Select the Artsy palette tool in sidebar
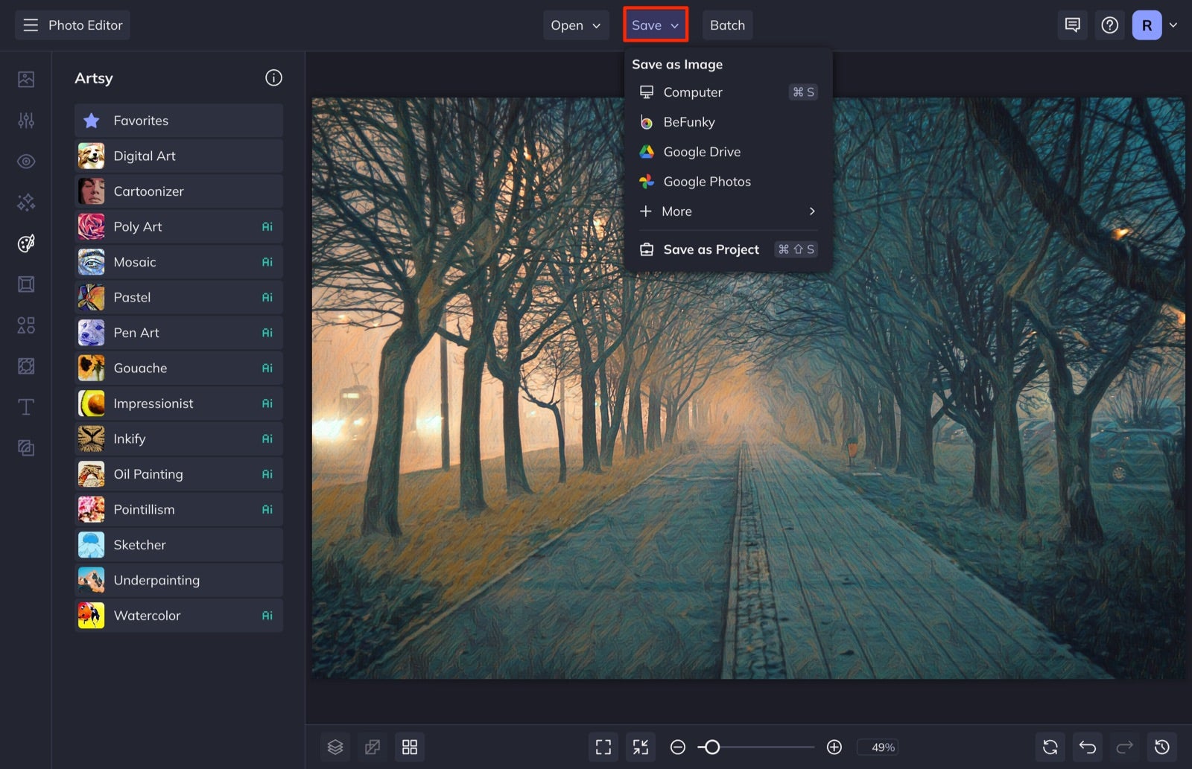The width and height of the screenshot is (1192, 769). point(25,243)
